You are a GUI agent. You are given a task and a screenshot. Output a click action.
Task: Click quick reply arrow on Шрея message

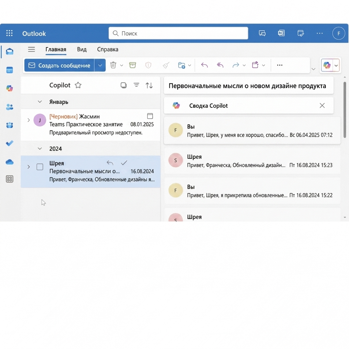(x=110, y=163)
